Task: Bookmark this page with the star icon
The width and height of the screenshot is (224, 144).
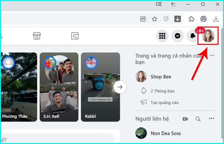Action: 155,19
